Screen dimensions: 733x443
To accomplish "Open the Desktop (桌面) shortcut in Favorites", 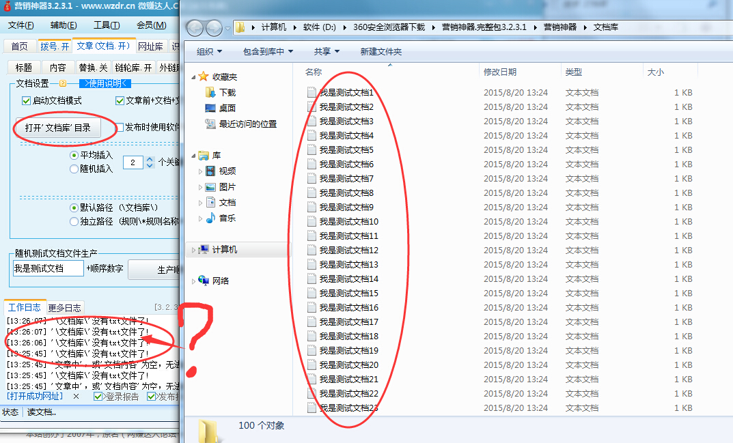I will click(x=210, y=108).
